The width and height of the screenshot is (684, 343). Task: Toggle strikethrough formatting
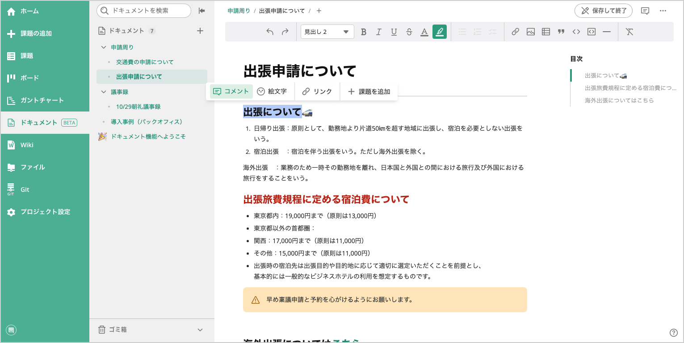click(409, 32)
